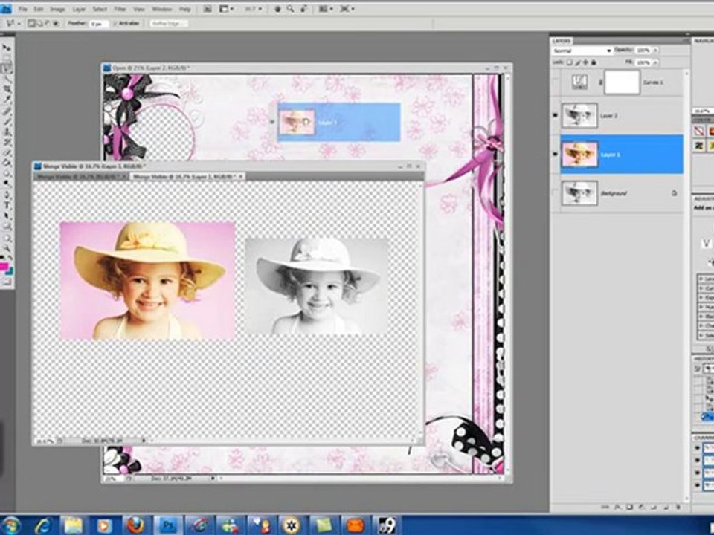Select the Brush tool
714x535 pixels.
click(7, 121)
